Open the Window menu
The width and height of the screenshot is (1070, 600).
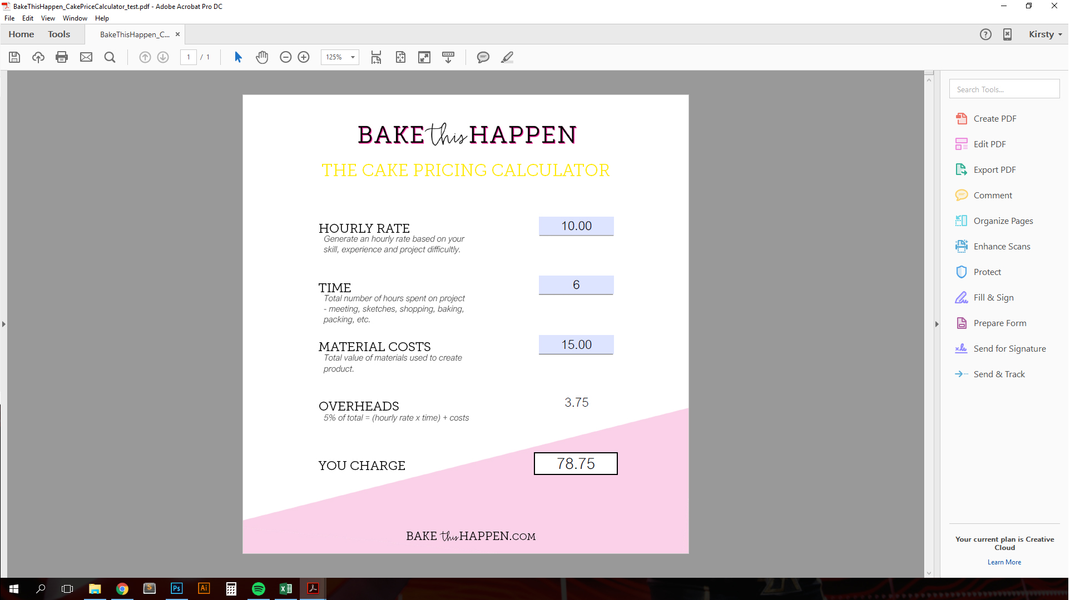(75, 18)
